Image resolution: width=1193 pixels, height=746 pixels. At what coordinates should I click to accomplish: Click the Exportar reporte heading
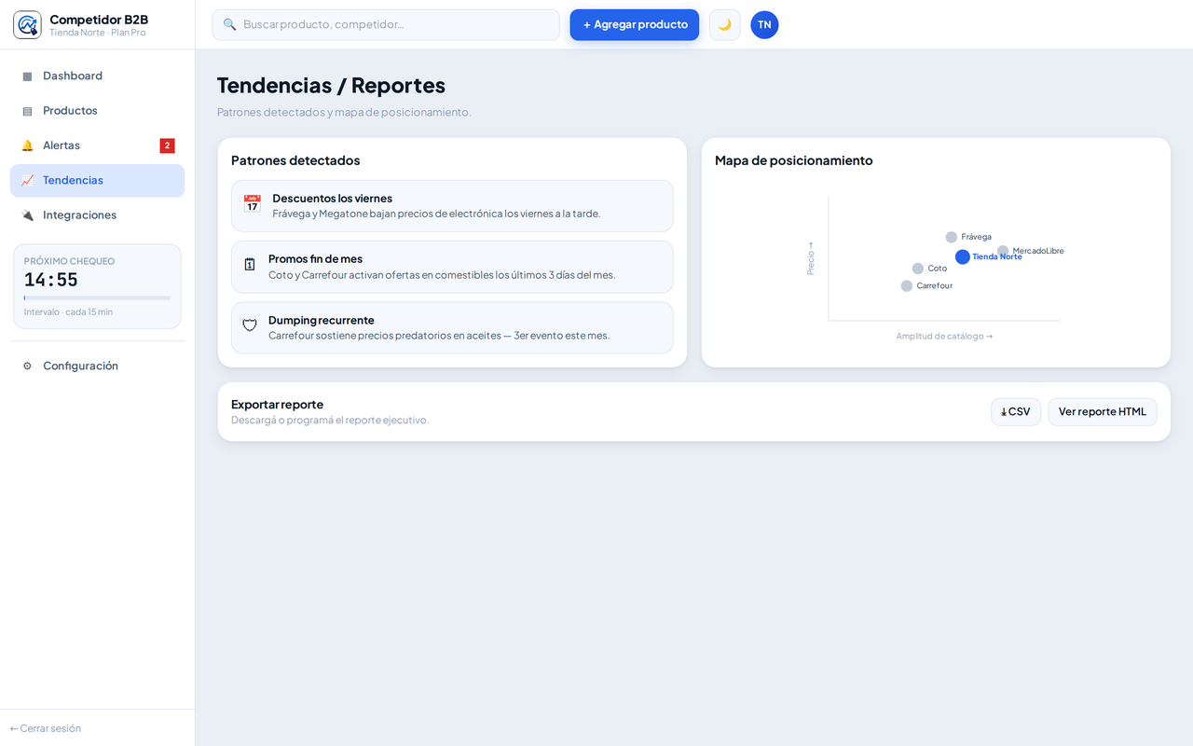(x=278, y=405)
